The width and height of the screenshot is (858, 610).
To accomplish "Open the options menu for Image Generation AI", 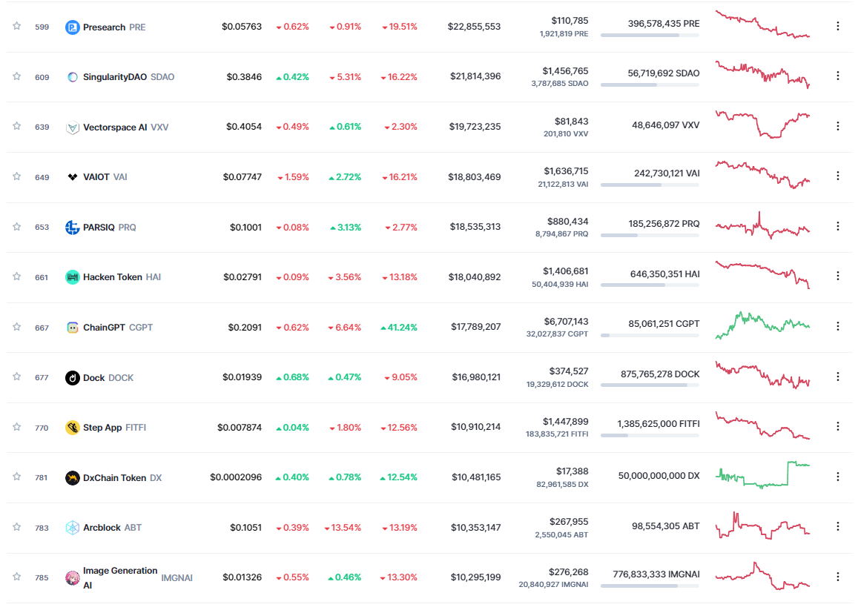I will (838, 577).
